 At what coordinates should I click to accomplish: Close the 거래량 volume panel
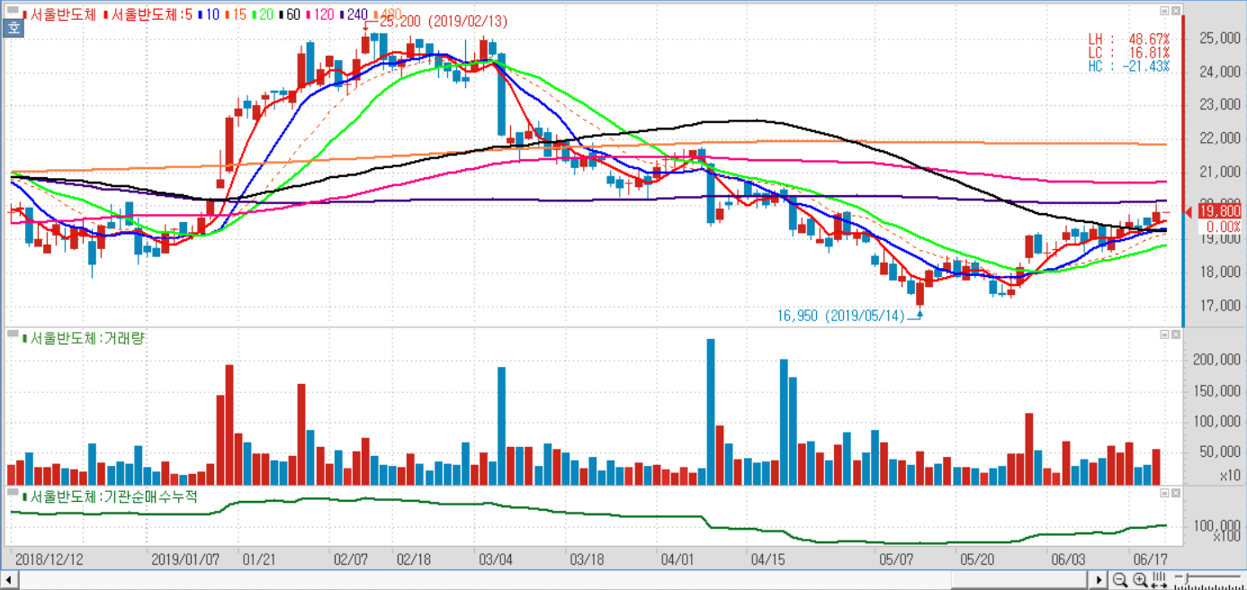[x=1175, y=334]
